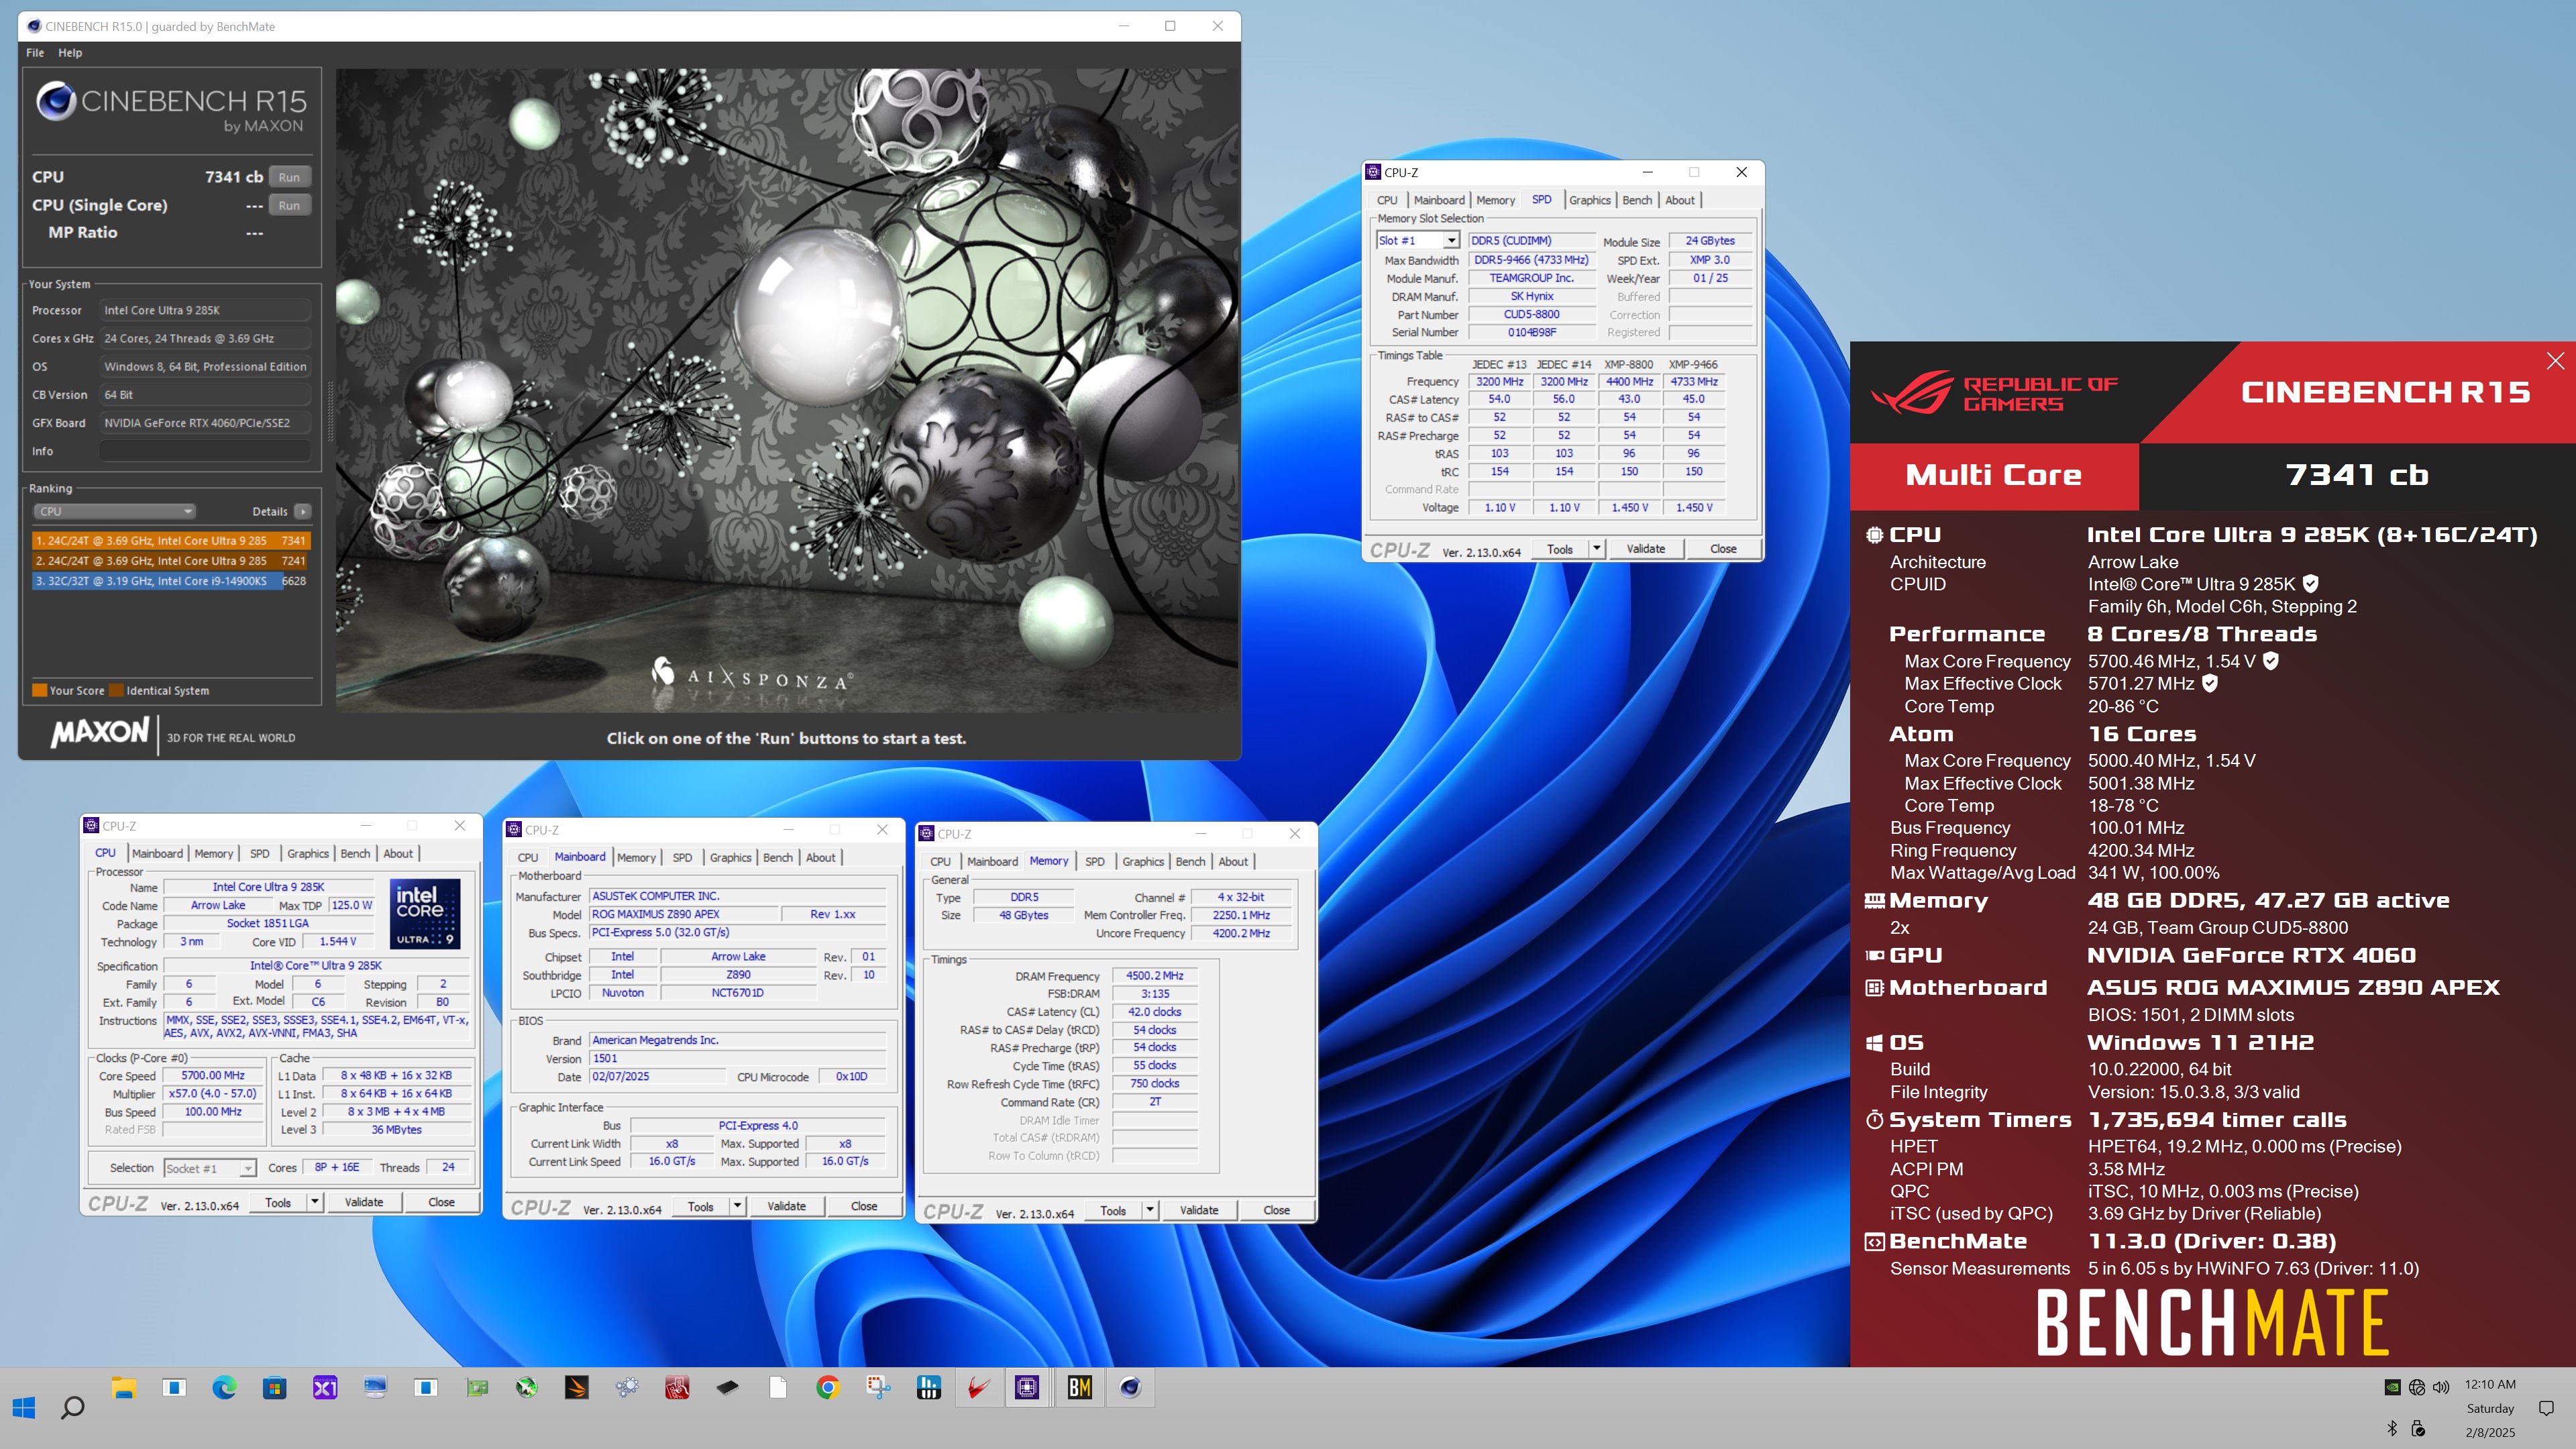Click Tools button in CPU-Z Mainboard window
2576x1449 pixels.
(x=700, y=1206)
